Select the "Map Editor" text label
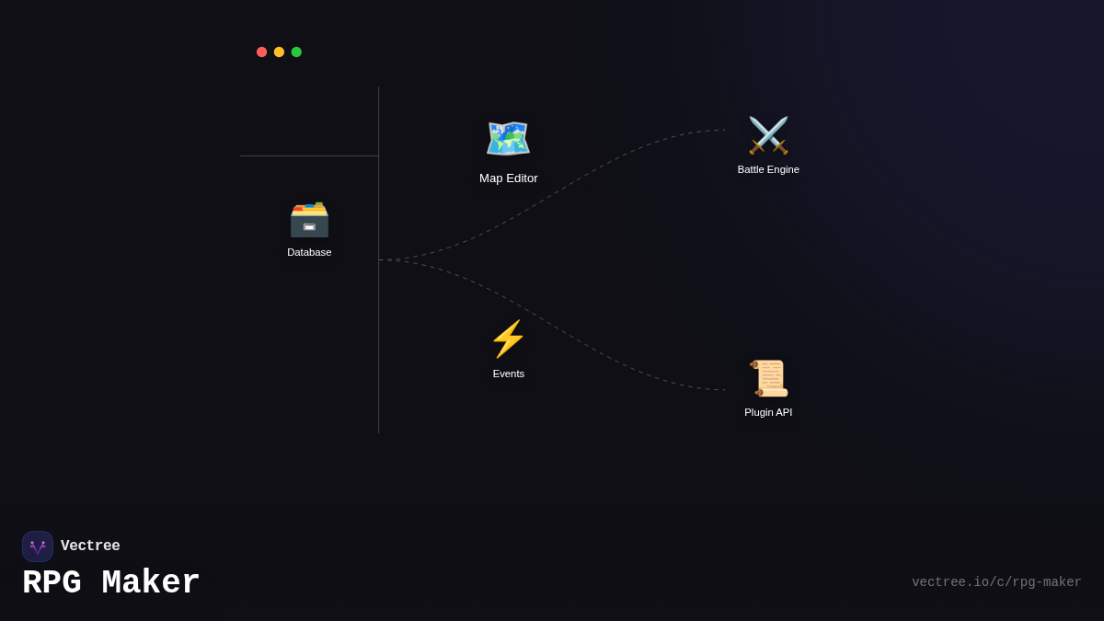This screenshot has height=621, width=1104. pos(508,178)
